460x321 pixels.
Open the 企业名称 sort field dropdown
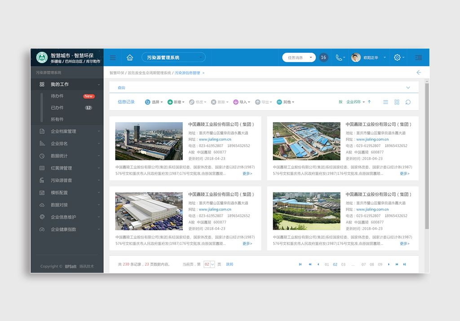pos(355,102)
